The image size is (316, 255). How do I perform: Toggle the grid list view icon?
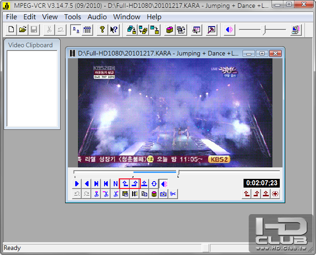tap(87, 30)
